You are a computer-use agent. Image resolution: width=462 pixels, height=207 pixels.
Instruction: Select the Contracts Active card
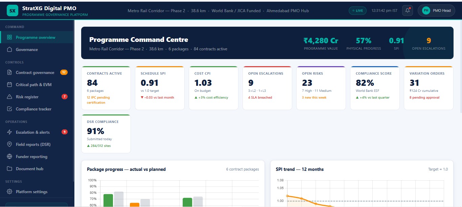[x=106, y=88]
